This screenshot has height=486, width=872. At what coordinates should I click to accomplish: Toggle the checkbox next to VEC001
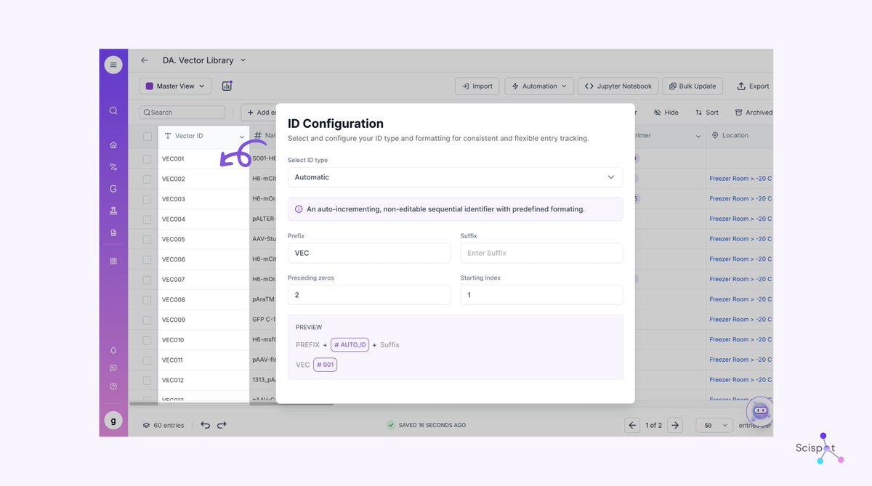(148, 158)
